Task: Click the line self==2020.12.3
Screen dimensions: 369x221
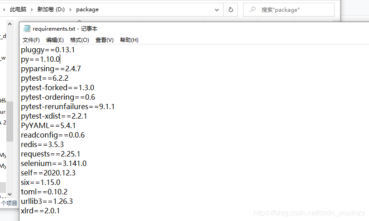Action: coord(48,173)
